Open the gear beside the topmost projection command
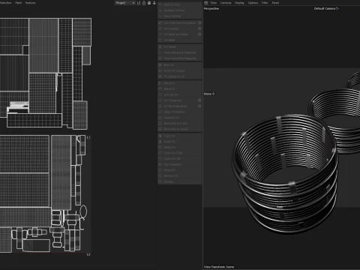This screenshot has width=360, height=270. click(199, 22)
